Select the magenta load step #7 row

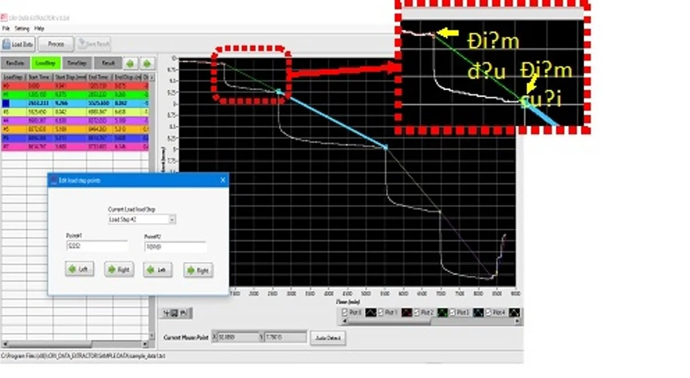tap(75, 147)
